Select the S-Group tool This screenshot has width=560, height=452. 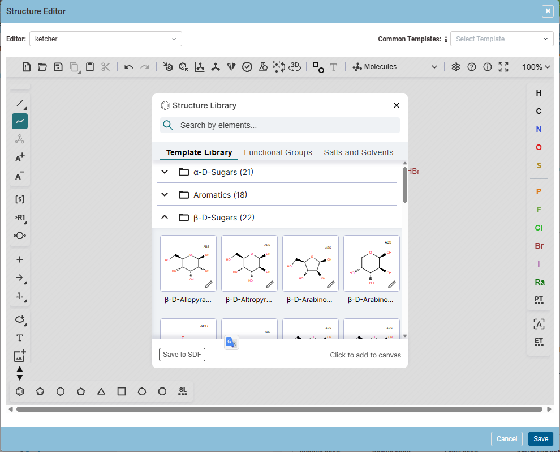(x=20, y=199)
